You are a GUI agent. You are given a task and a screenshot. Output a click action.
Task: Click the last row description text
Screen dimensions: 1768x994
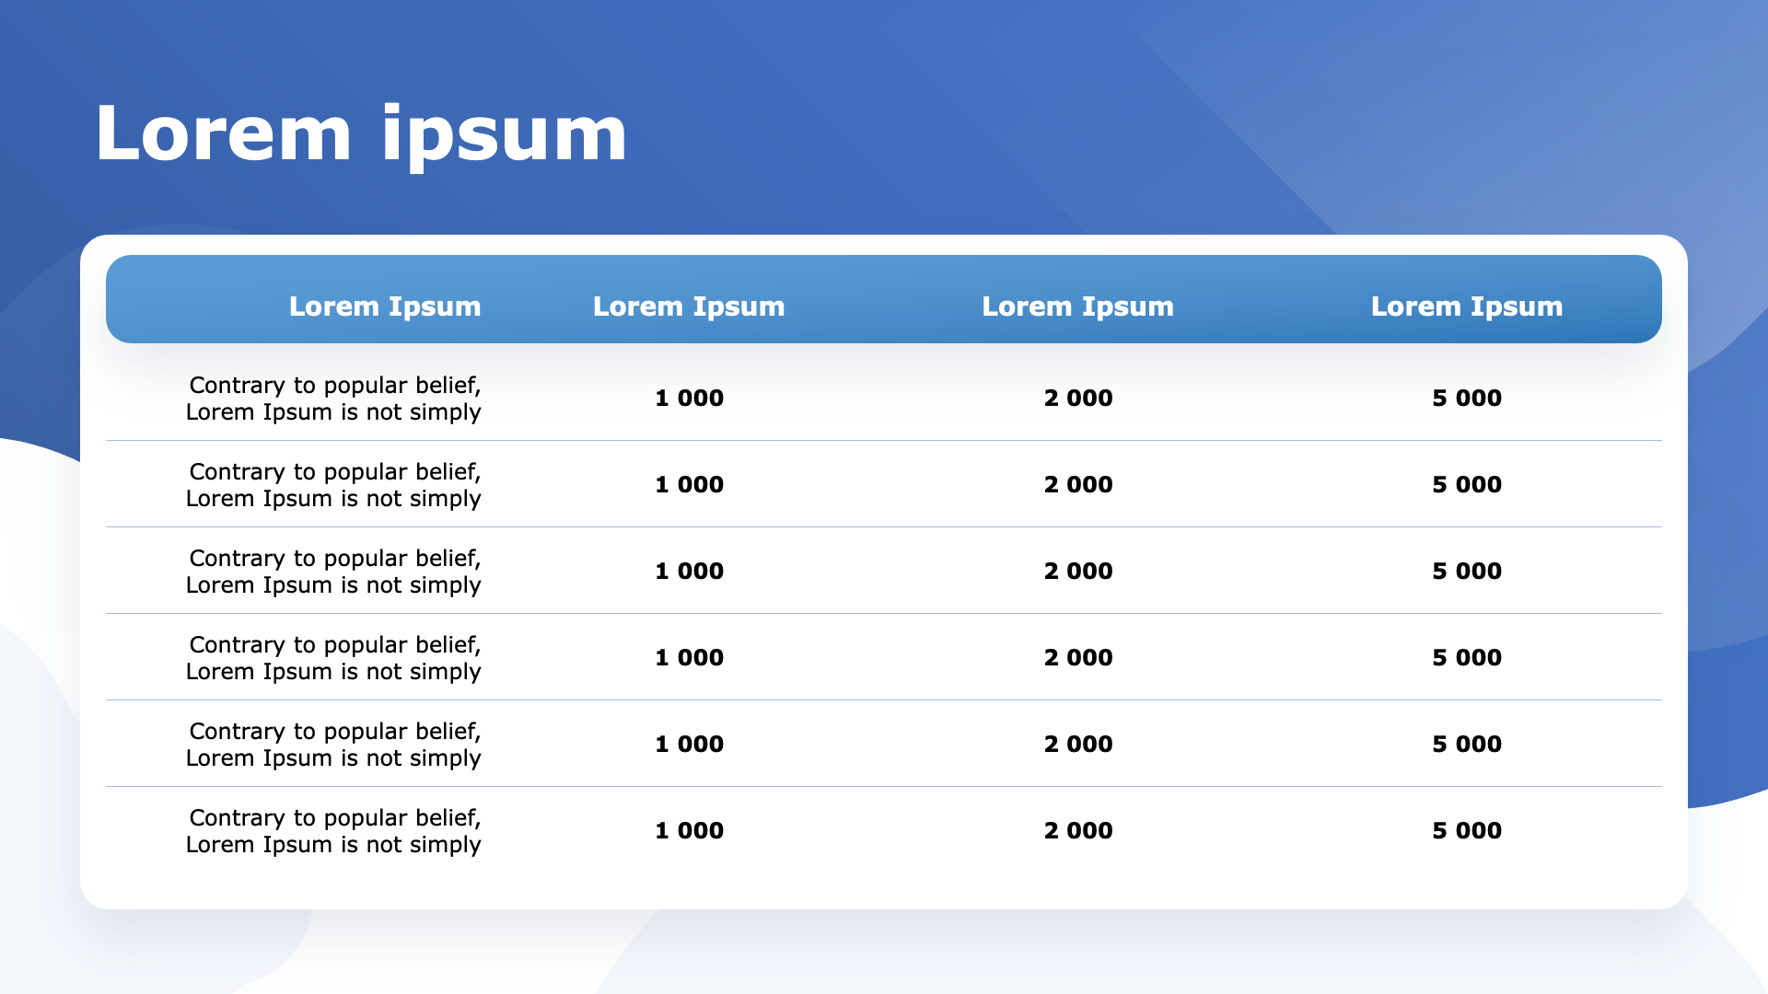click(x=334, y=831)
